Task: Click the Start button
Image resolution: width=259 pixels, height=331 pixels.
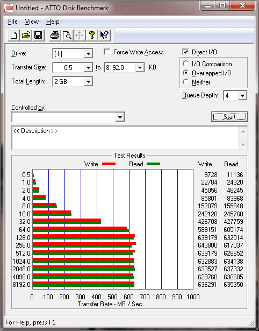Action: (x=229, y=117)
